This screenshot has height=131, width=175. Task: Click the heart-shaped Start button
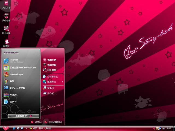[x=5, y=128]
